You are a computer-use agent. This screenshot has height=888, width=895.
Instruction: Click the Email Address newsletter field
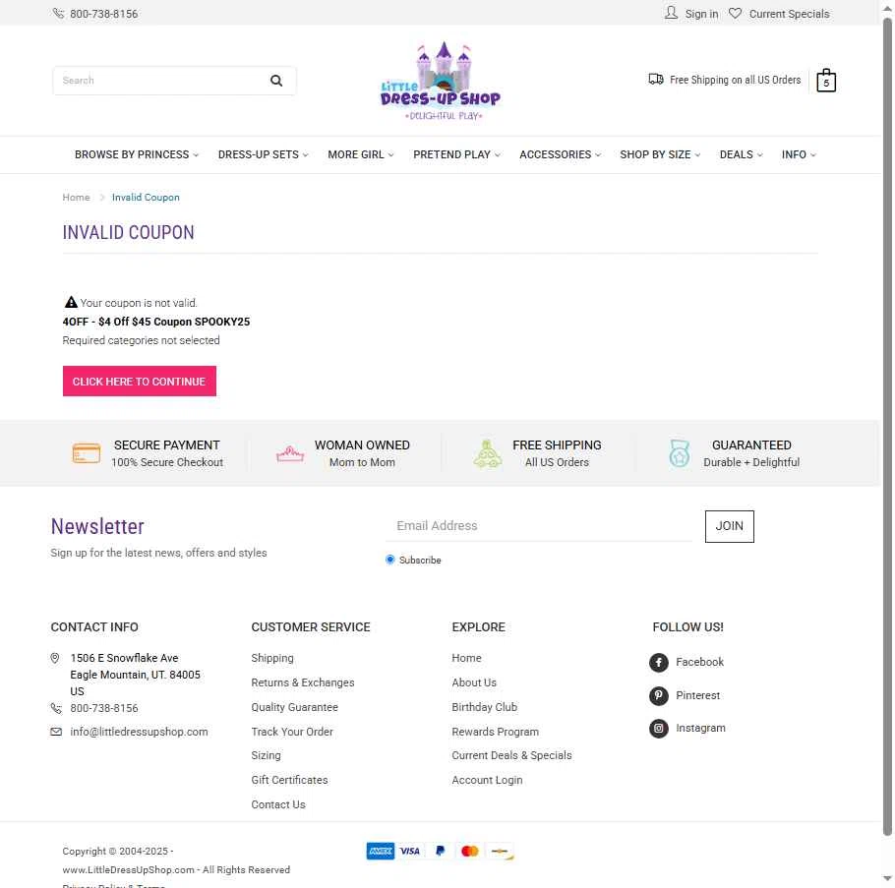[x=539, y=525]
